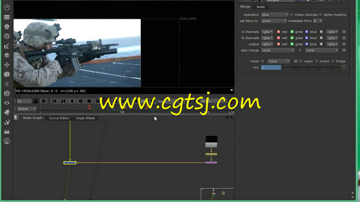Click the snowflake freeze icon in viewer controls
The image size is (360, 202).
coord(43,101)
